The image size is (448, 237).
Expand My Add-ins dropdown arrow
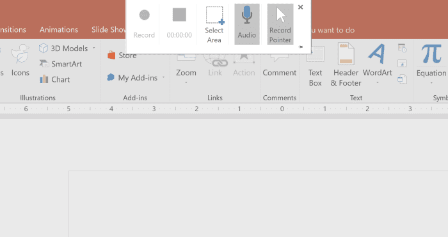click(163, 77)
